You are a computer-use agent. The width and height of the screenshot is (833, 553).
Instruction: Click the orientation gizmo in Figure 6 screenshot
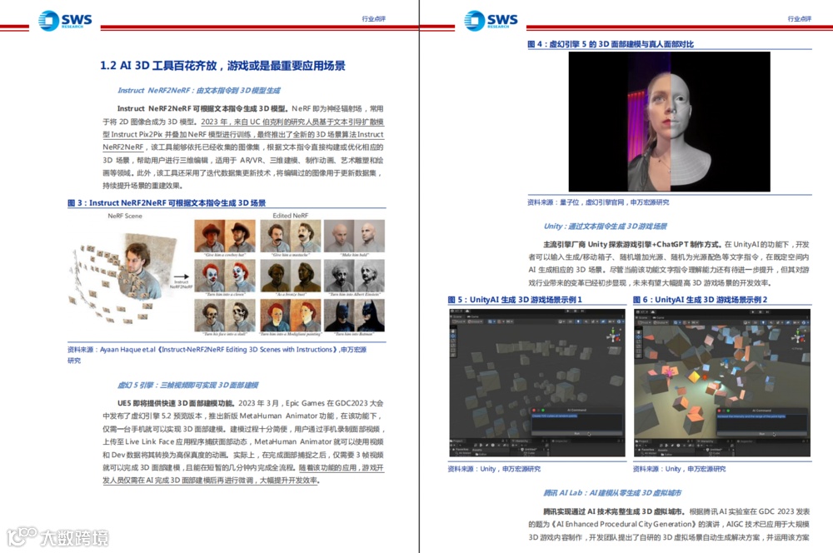click(x=798, y=336)
